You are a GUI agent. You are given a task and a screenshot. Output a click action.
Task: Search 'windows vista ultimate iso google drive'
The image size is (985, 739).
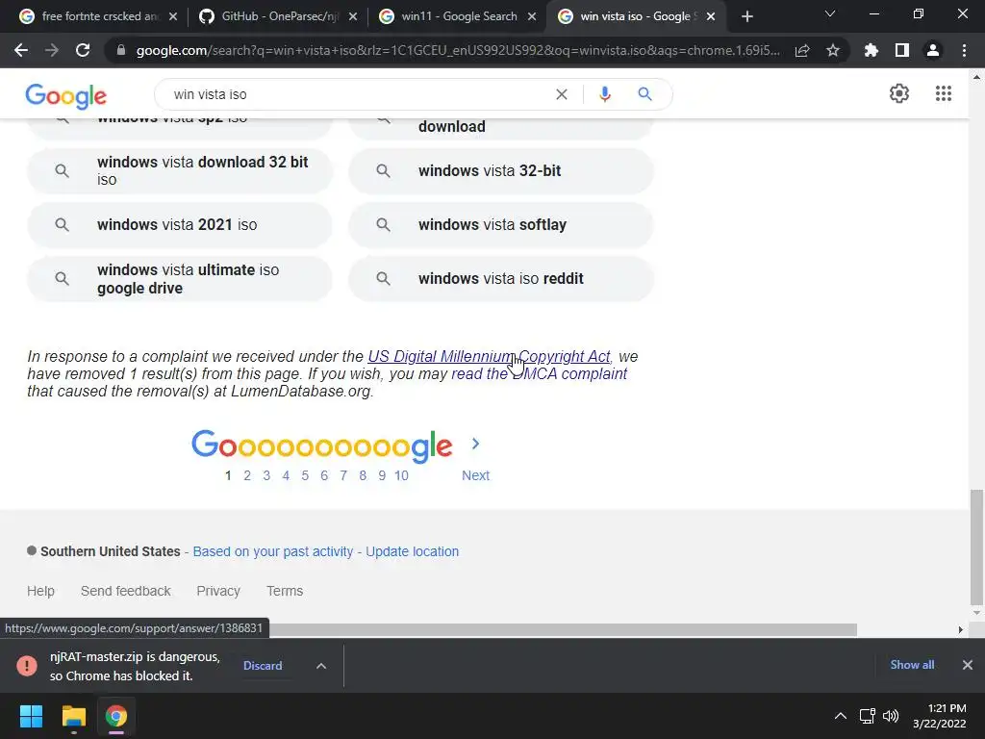(x=180, y=278)
